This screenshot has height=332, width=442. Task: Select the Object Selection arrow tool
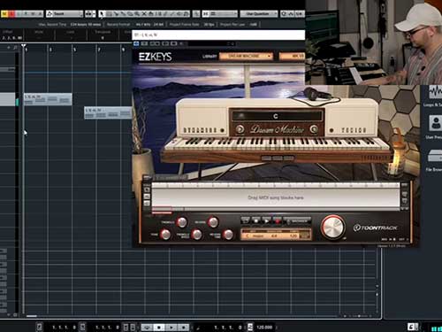click(102, 13)
